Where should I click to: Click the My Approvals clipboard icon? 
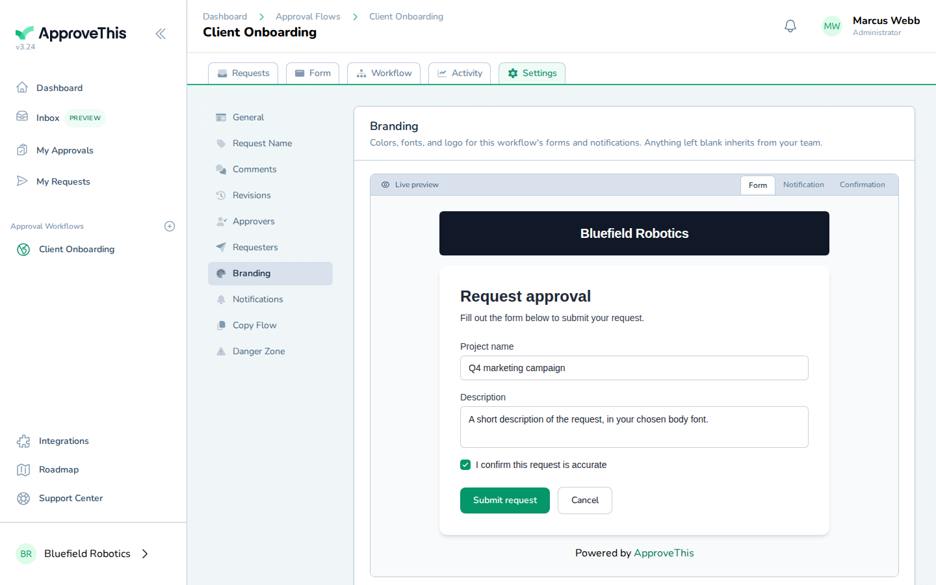(x=22, y=149)
